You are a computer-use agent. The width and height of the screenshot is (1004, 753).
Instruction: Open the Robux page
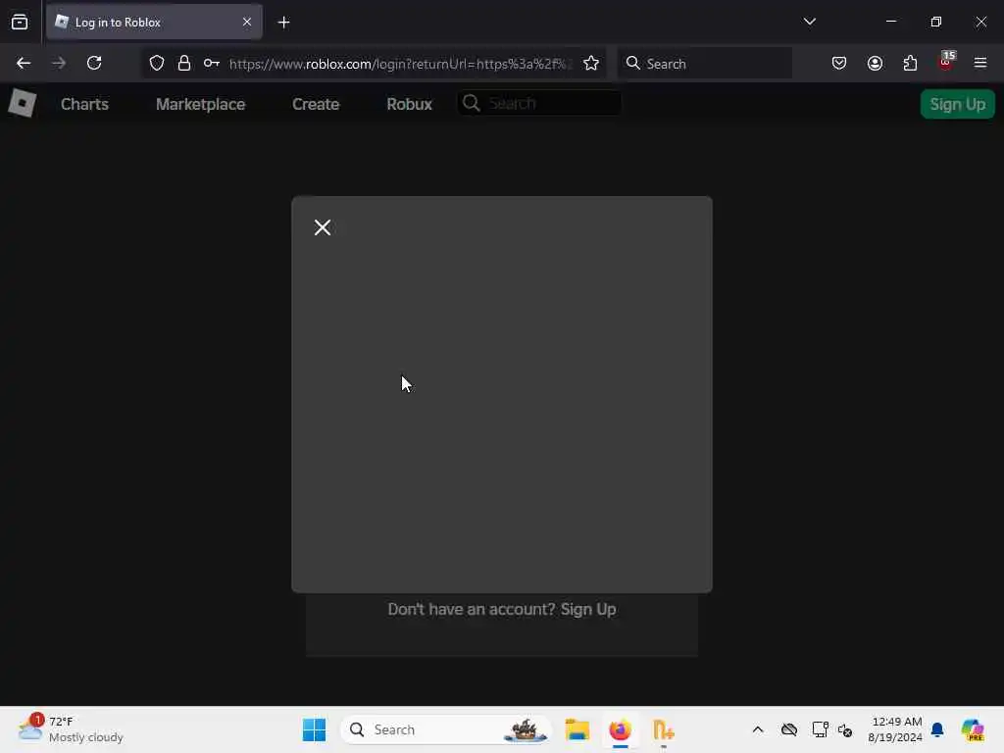pyautogui.click(x=409, y=104)
